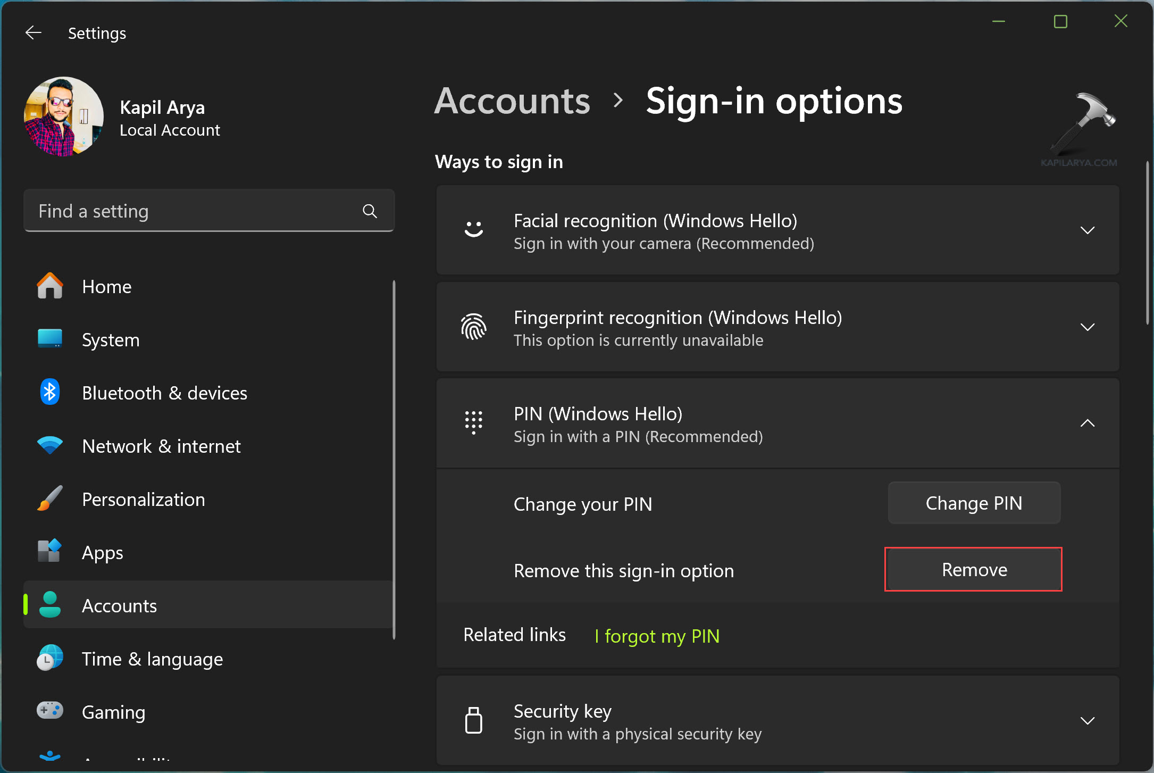
Task: Open Apps settings category
Action: click(102, 553)
